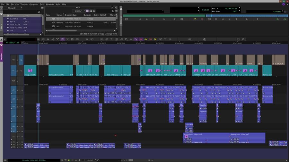Click the red Overwrite arrow button
The image size is (289, 162).
coord(151,39)
